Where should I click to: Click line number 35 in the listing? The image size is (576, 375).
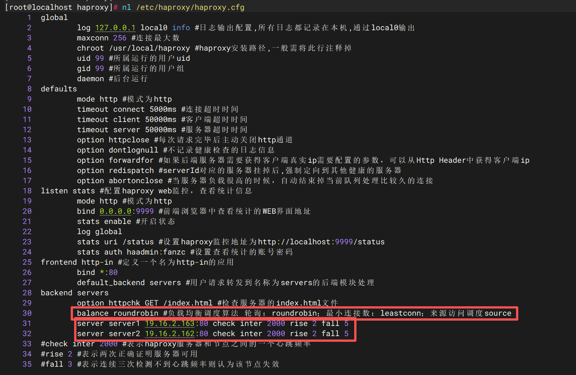coord(27,364)
